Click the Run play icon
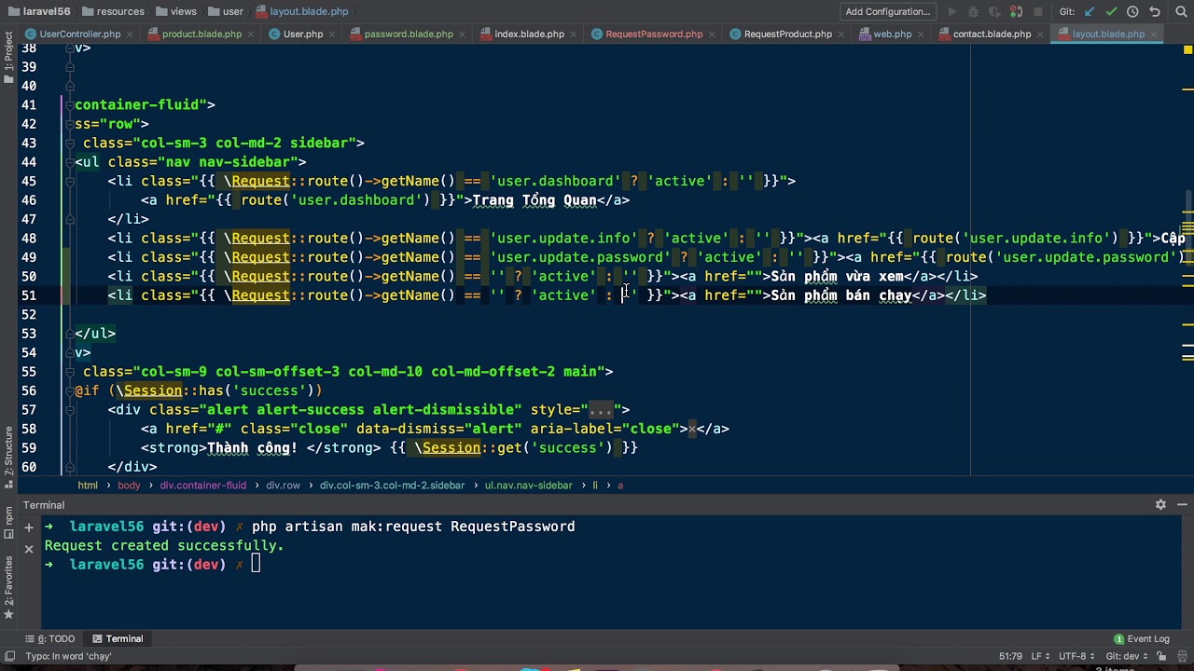Image resolution: width=1194 pixels, height=671 pixels. [952, 12]
